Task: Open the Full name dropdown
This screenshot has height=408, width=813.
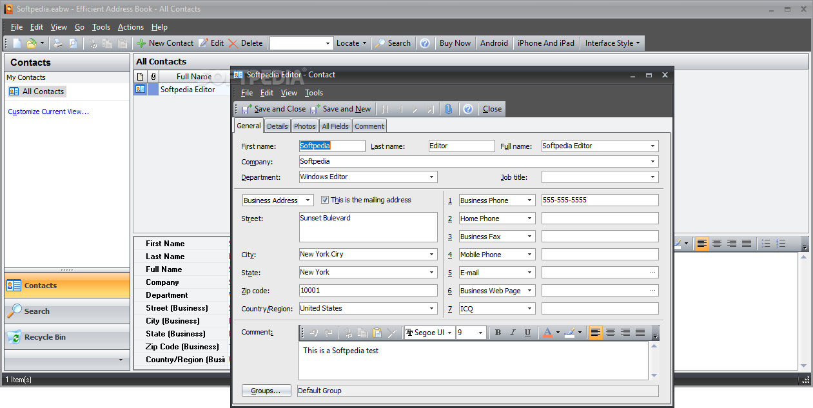Action: click(653, 146)
